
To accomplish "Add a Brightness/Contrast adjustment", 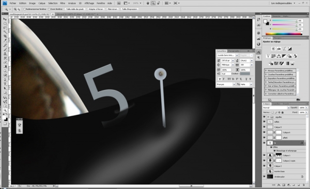I will (x=273, y=49).
